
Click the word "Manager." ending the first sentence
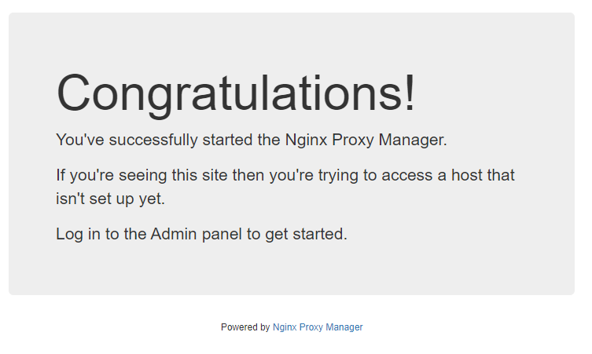coord(413,141)
